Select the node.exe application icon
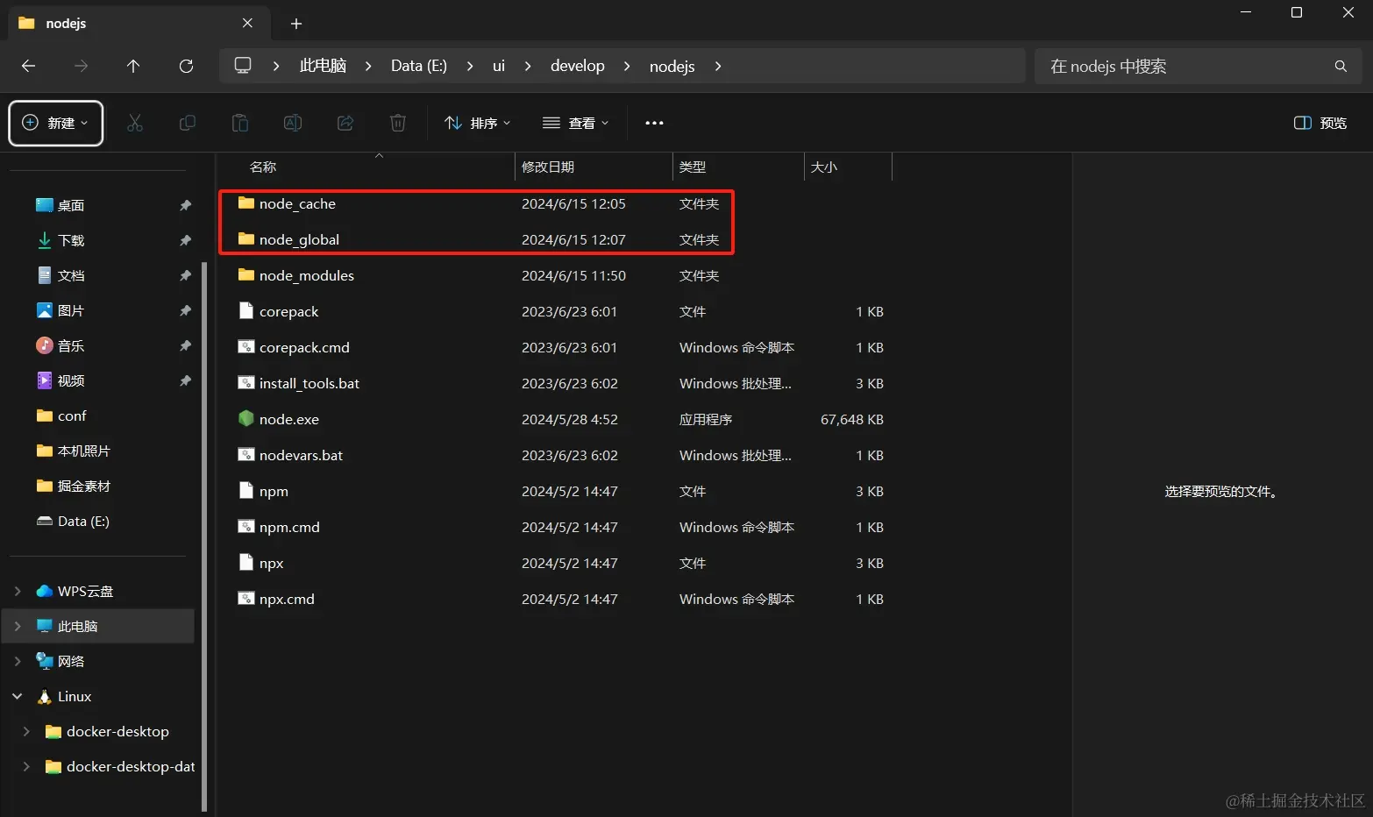1373x817 pixels. coord(246,419)
